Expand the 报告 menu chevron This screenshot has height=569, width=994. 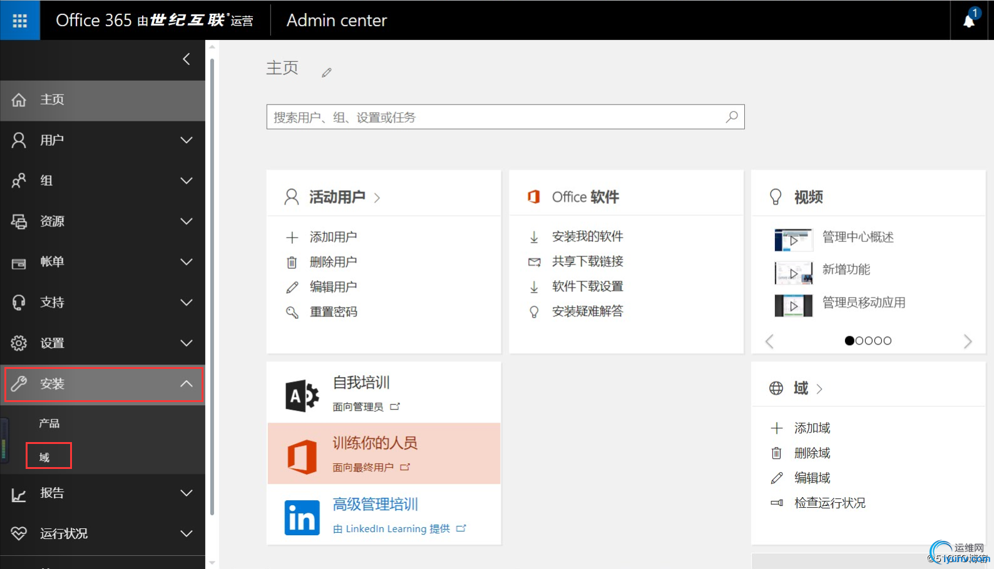(187, 493)
